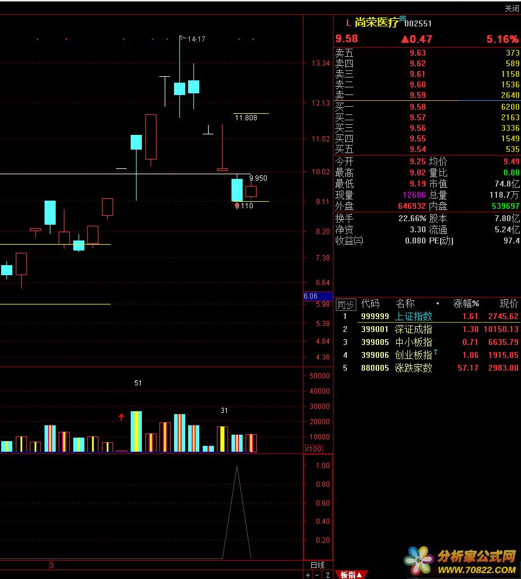Click the Z button beside zoom controls
521x579 pixels.
click(328, 575)
